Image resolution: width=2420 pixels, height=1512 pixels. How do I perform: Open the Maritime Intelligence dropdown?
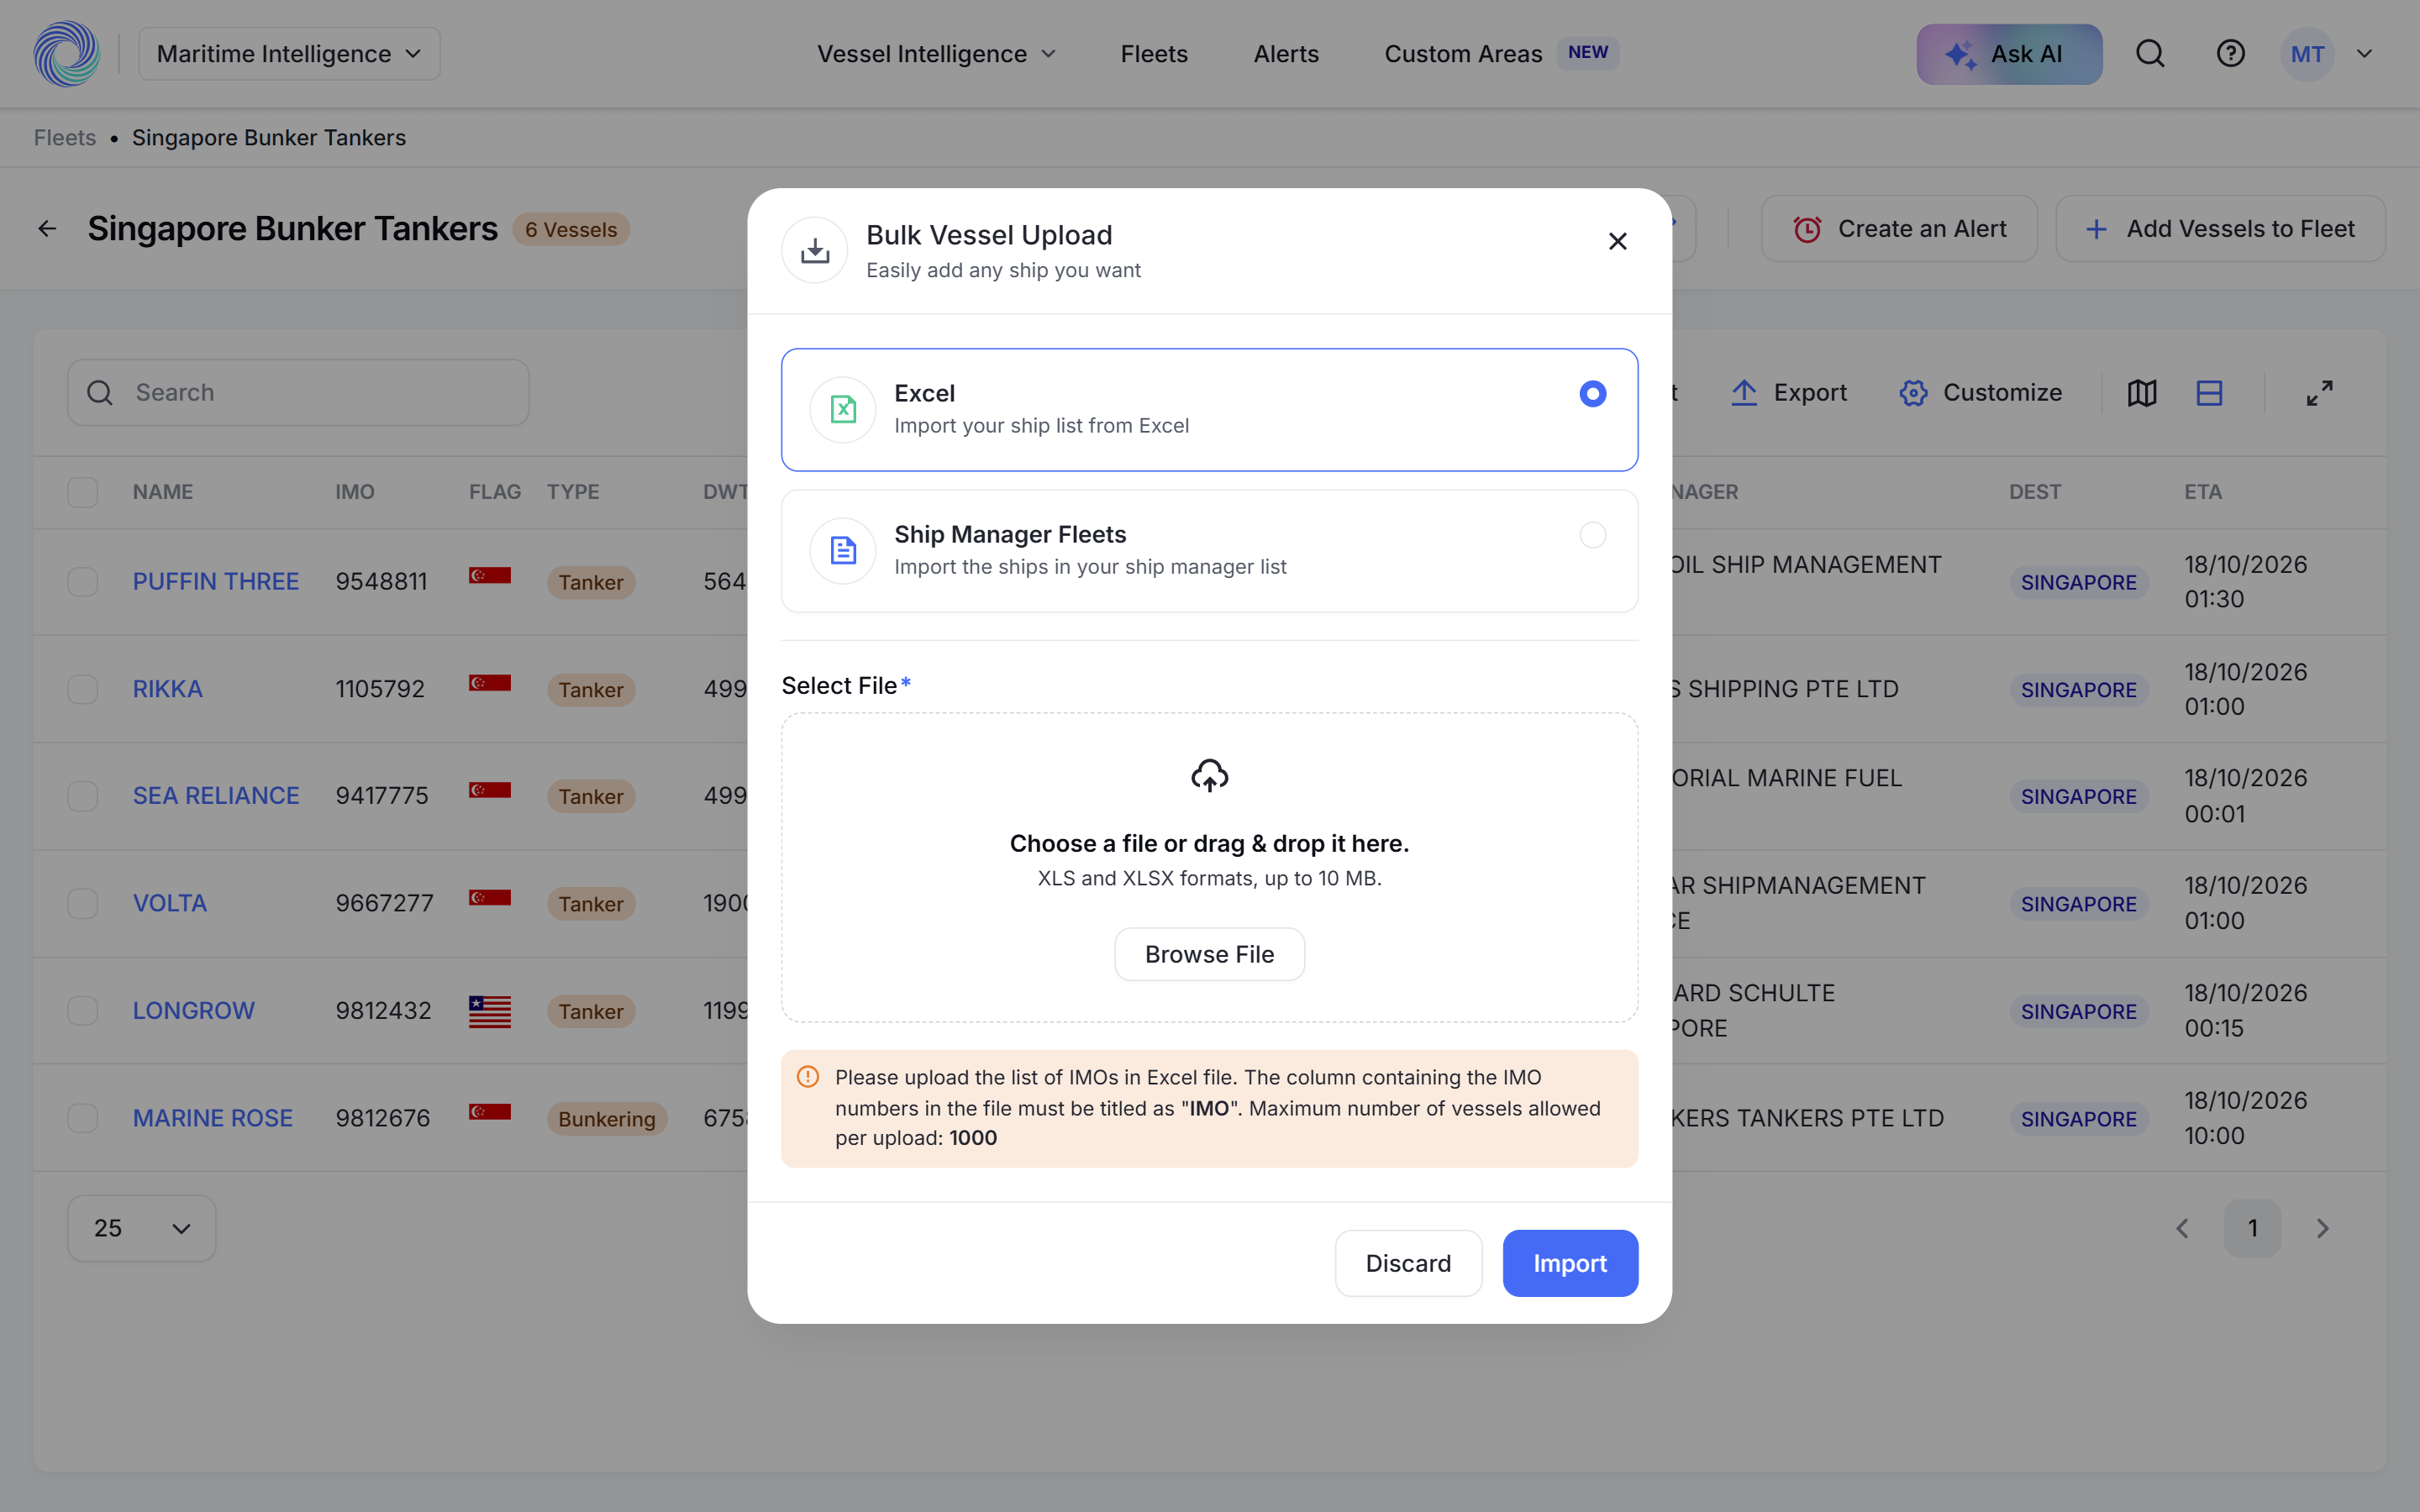[289, 54]
